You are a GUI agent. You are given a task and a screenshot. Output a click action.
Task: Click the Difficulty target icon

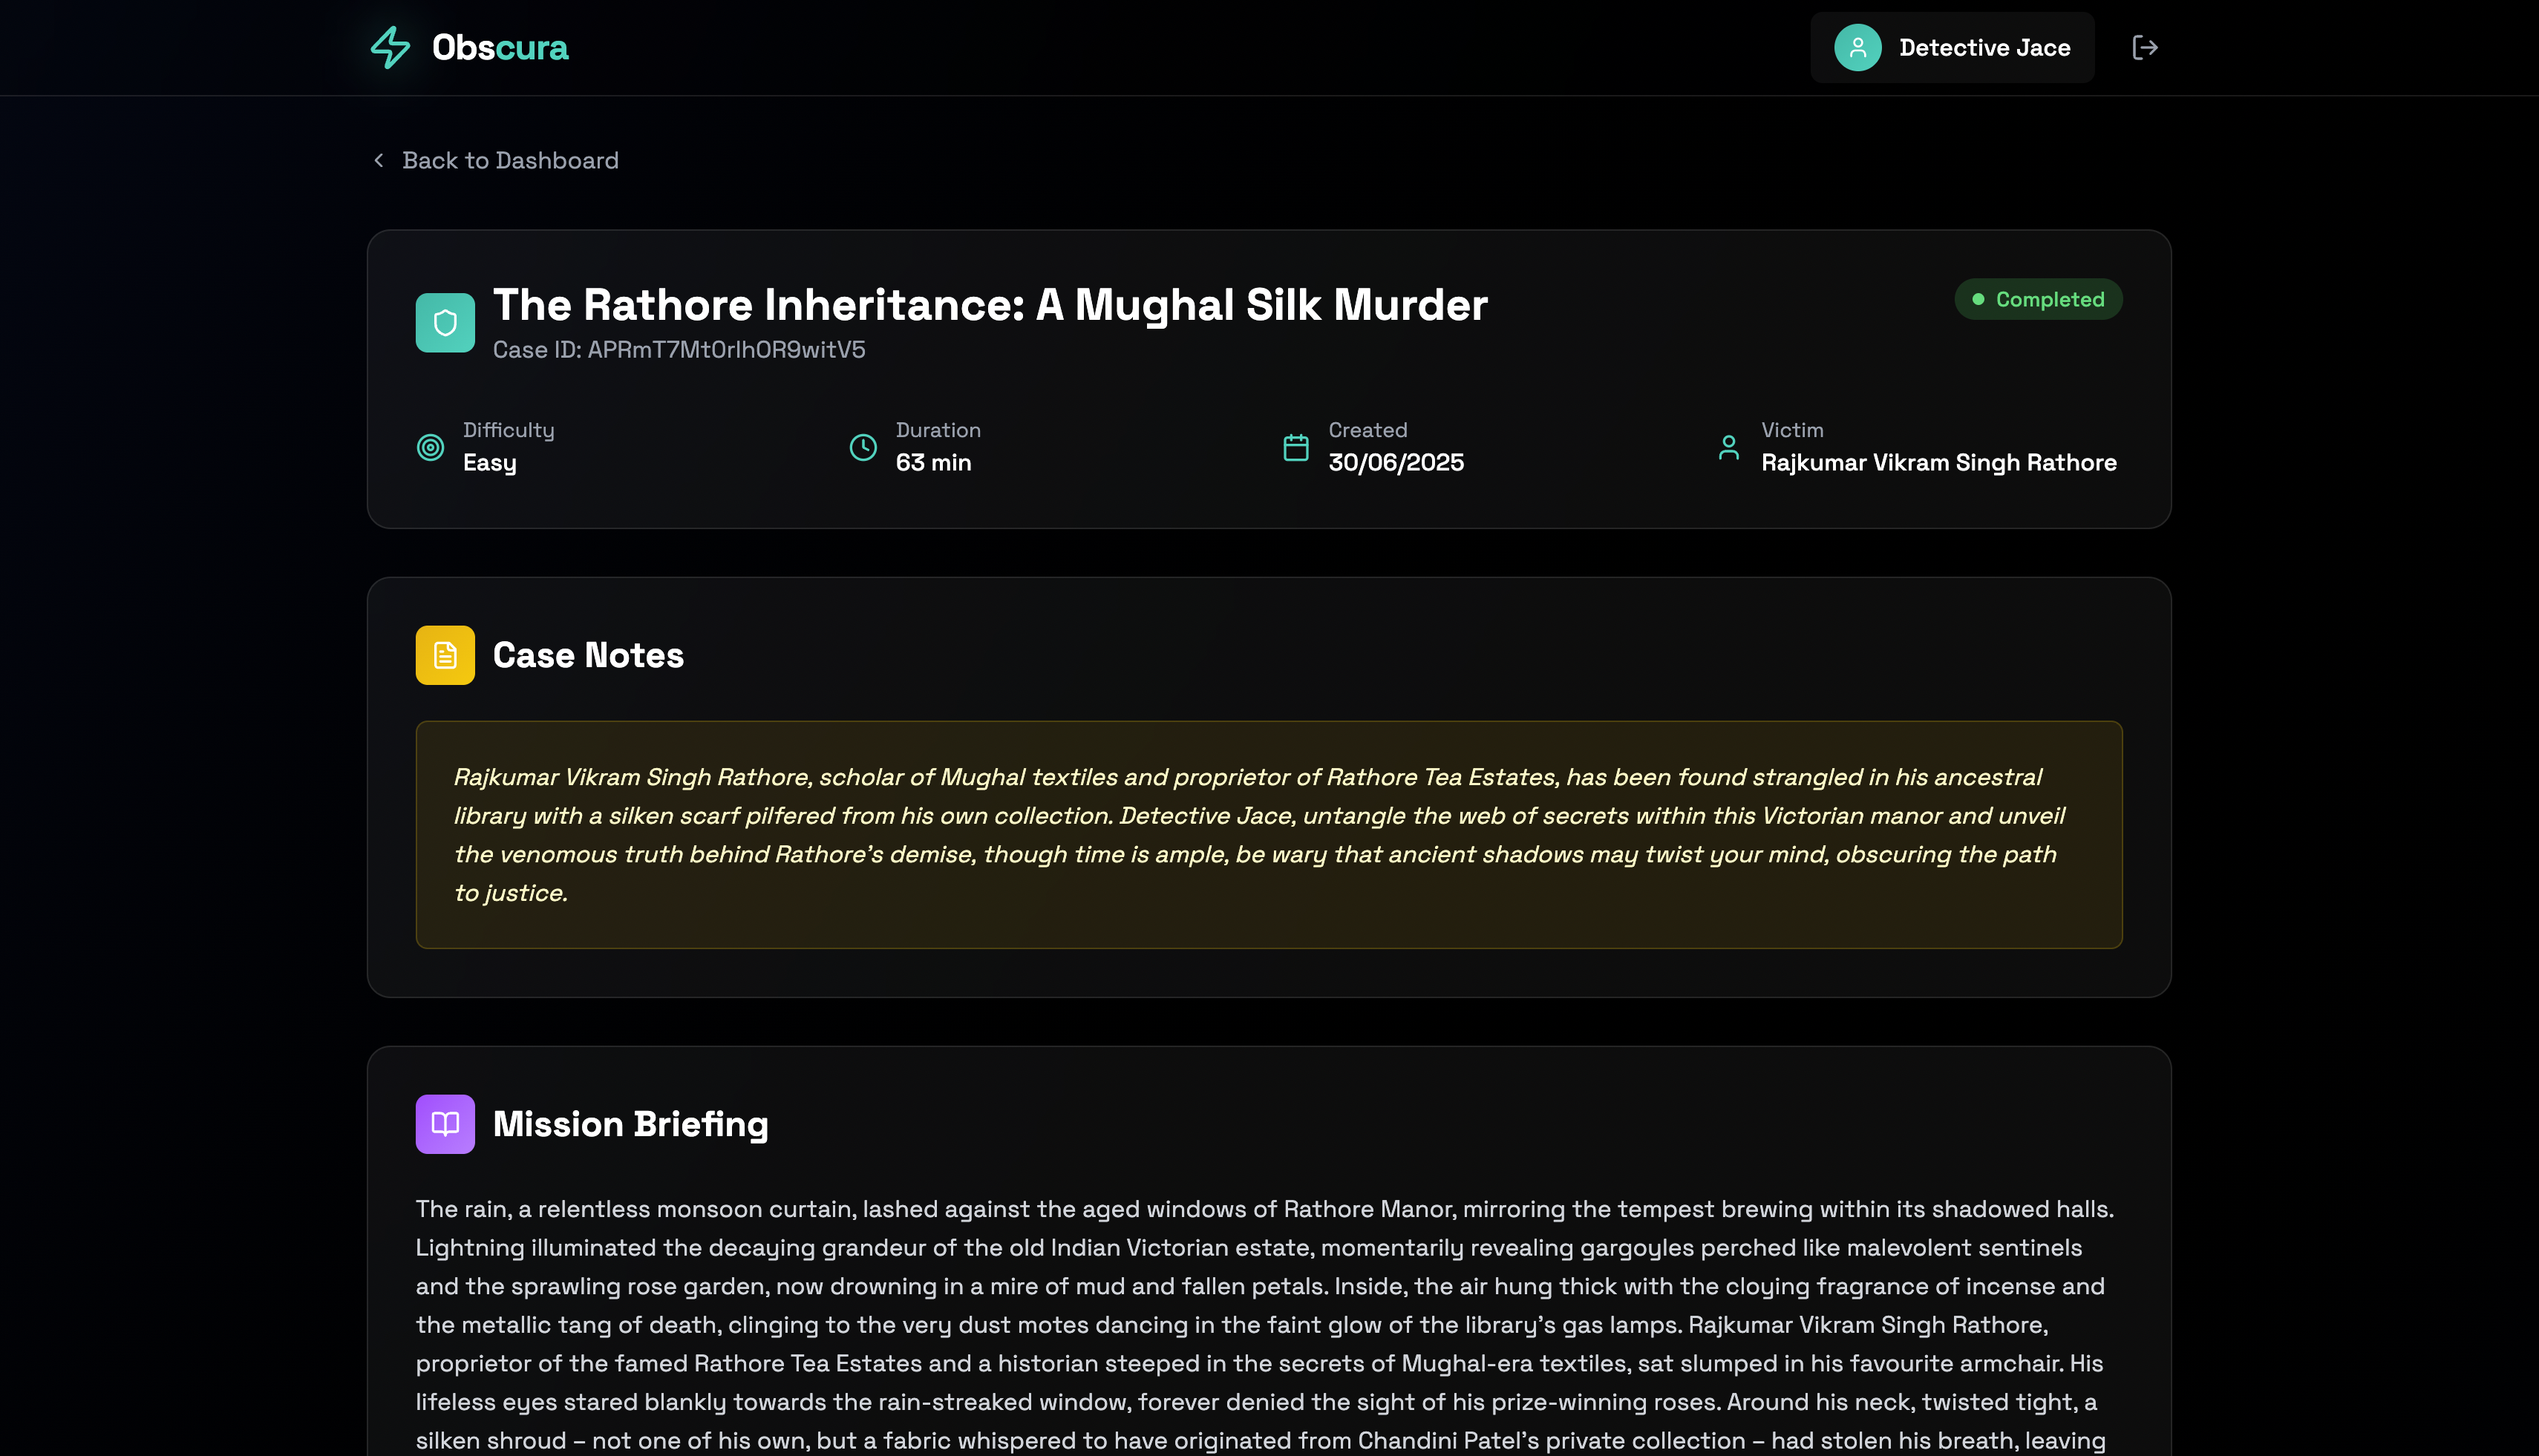point(430,447)
